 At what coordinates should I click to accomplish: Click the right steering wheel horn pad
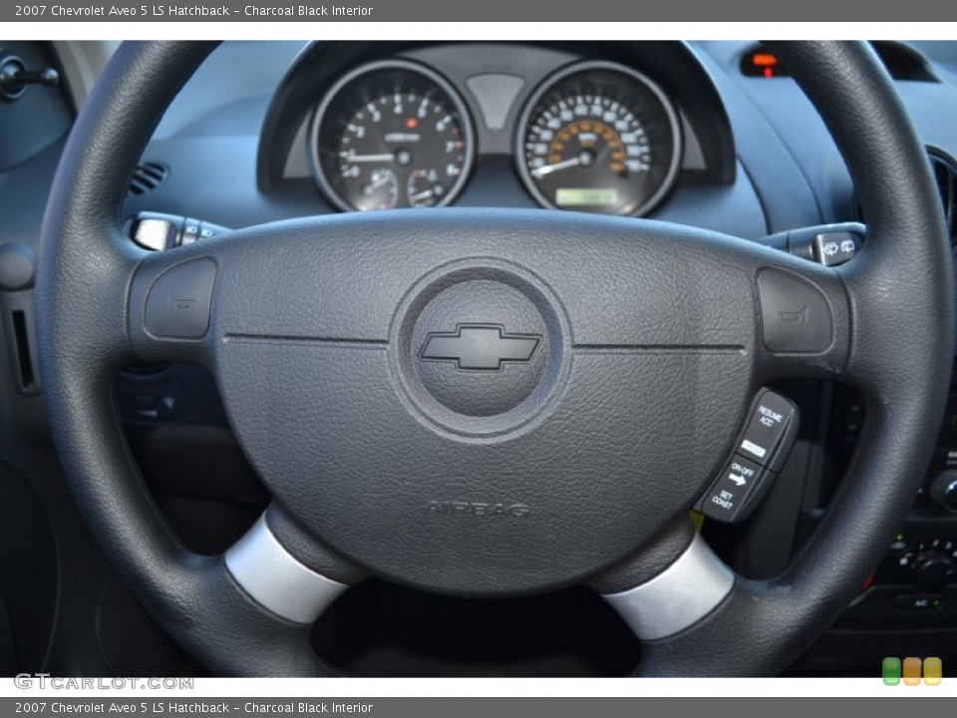click(x=795, y=311)
